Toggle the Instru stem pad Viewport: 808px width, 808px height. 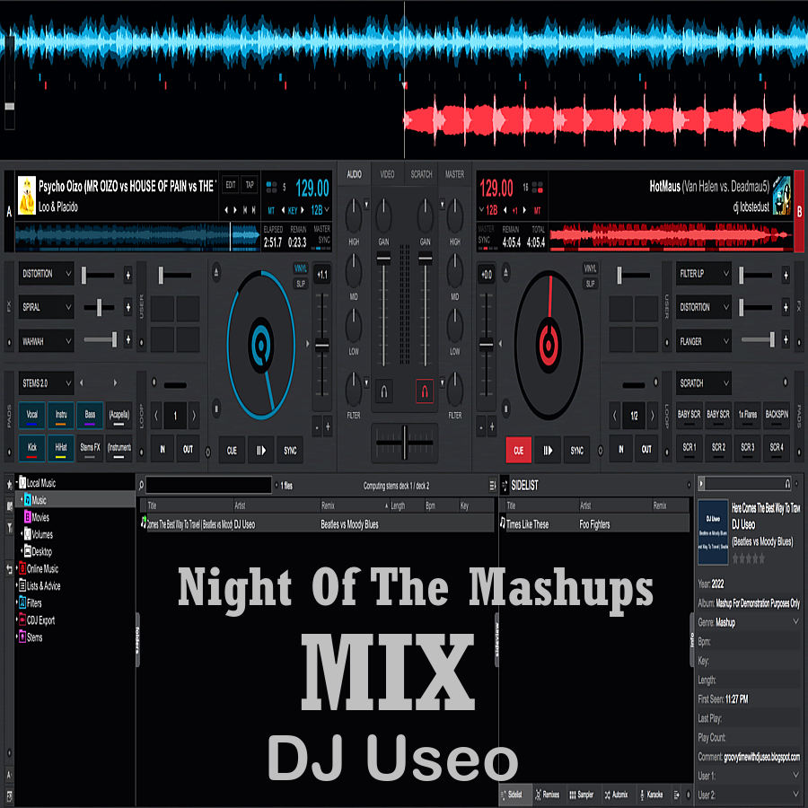click(x=61, y=416)
